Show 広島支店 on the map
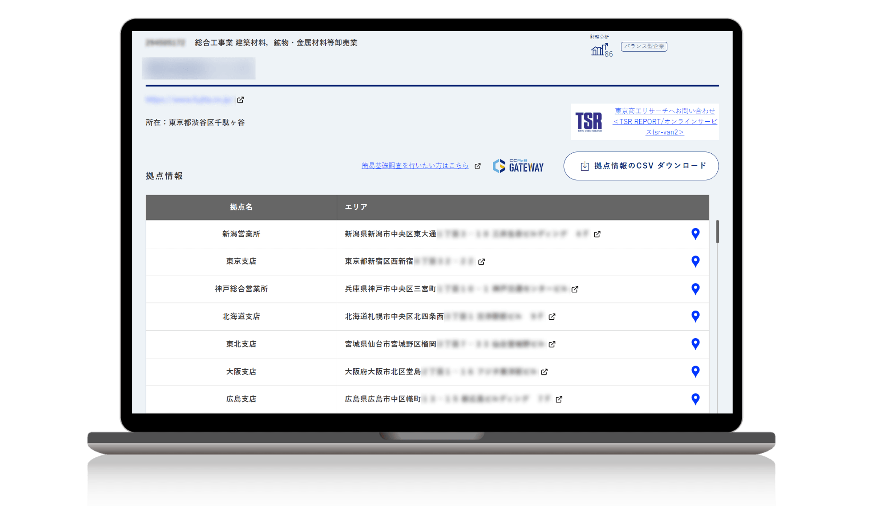 point(695,399)
